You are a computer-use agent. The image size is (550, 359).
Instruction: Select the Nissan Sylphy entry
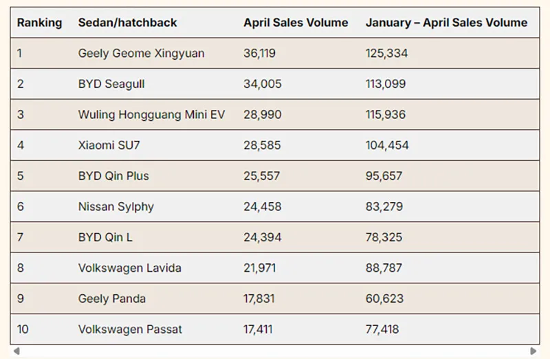coord(116,206)
